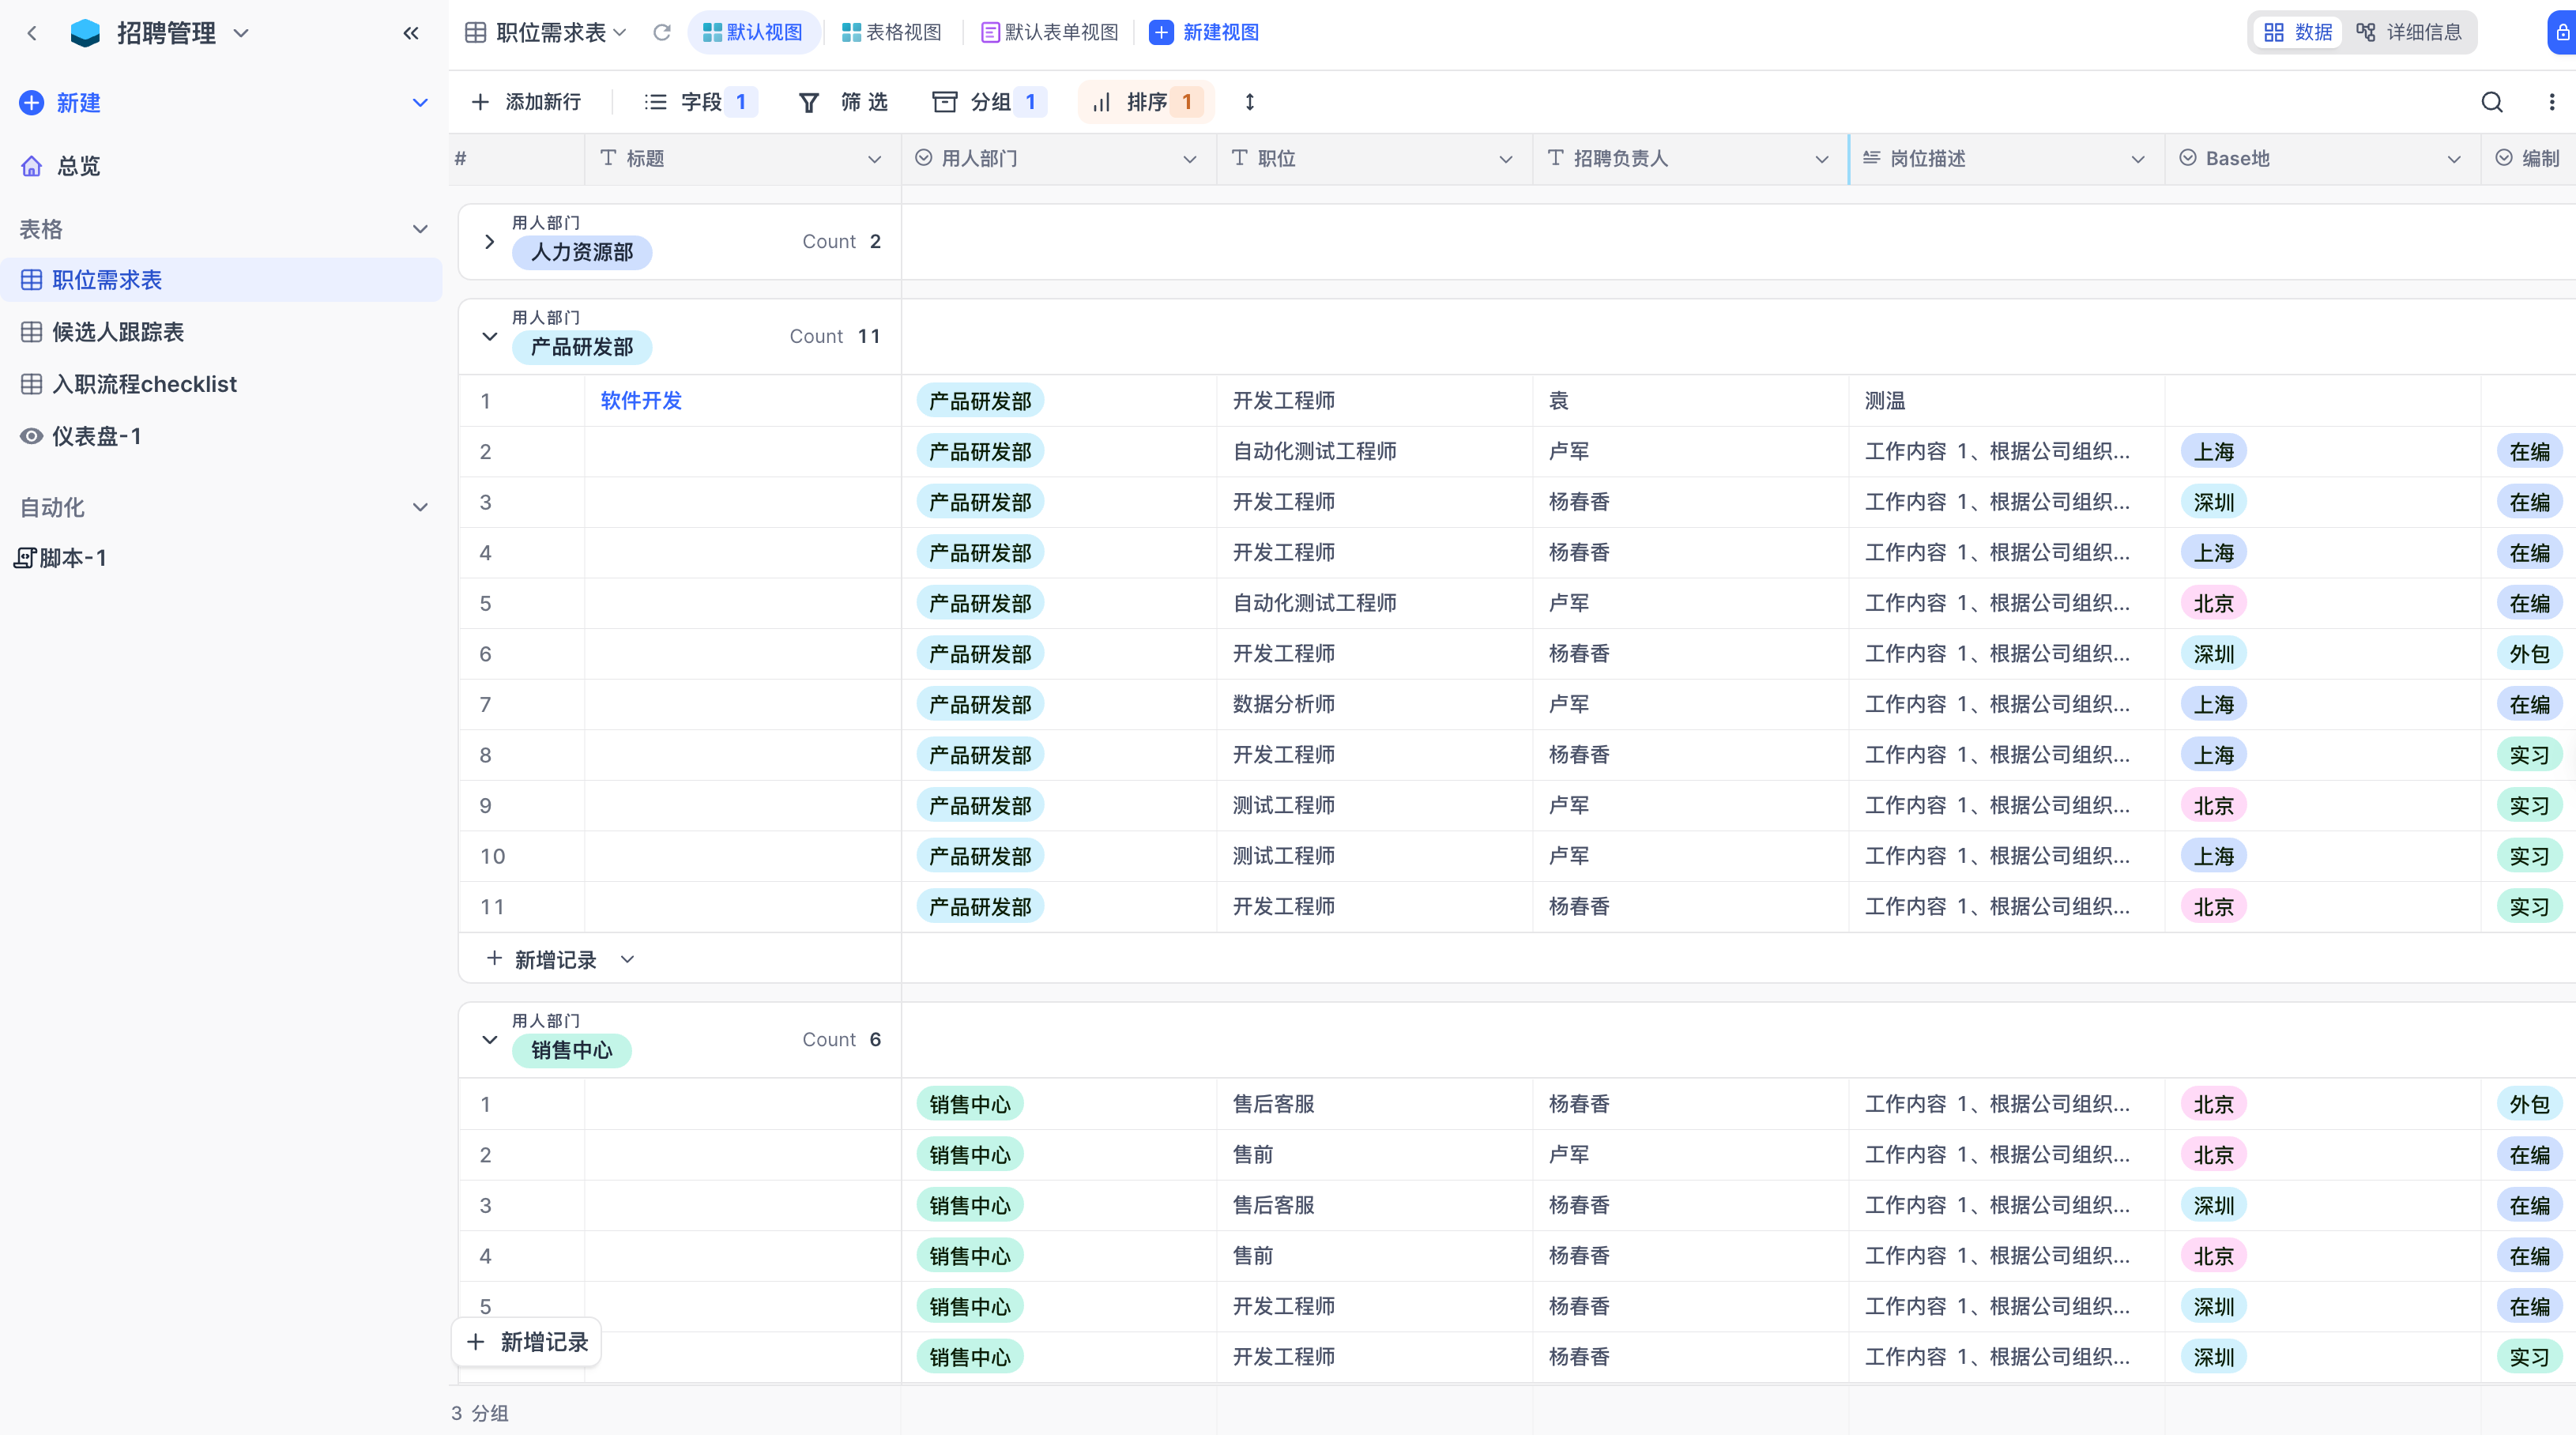Open the 新增记录 dropdown arrow
The height and width of the screenshot is (1435, 2576).
628,958
